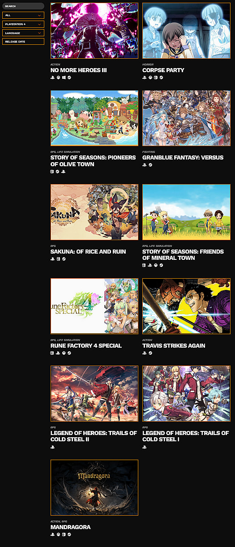Image resolution: width=235 pixels, height=547 pixels.
Task: Click PlayStation icon under Trails of Cold Steel II
Action: (x=52, y=447)
